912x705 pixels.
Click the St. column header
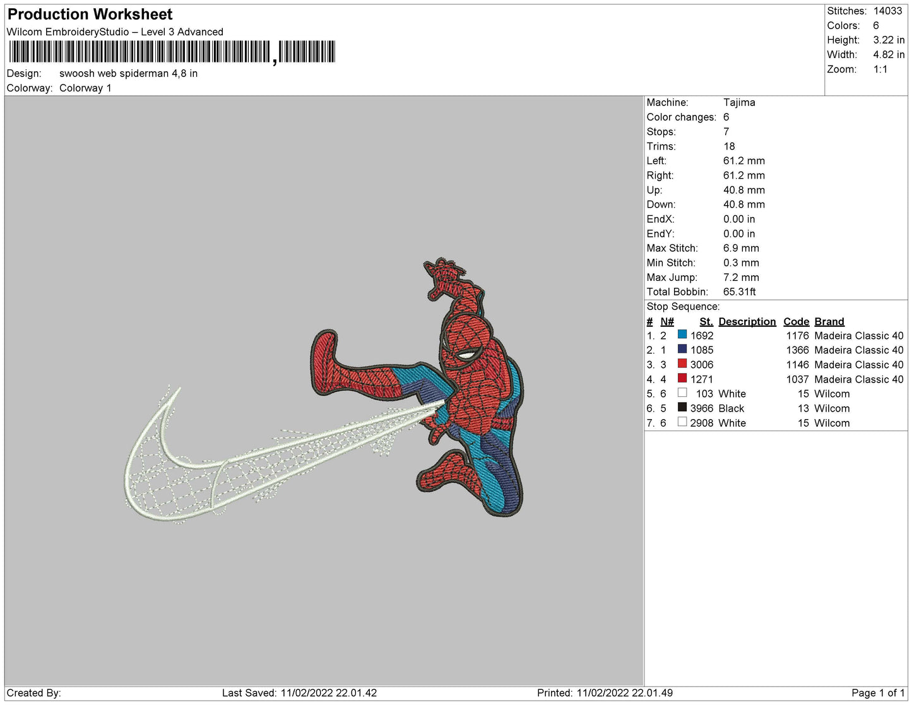coord(706,321)
